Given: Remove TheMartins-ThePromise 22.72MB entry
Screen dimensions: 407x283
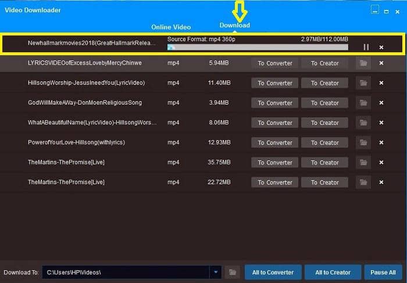Looking at the screenshot, I should pyautogui.click(x=381, y=182).
